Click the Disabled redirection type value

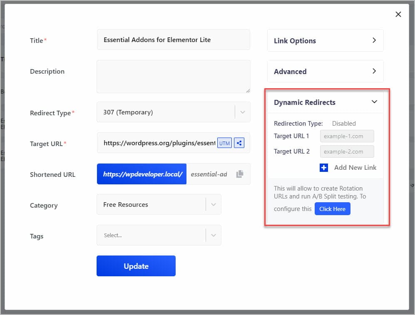point(344,124)
